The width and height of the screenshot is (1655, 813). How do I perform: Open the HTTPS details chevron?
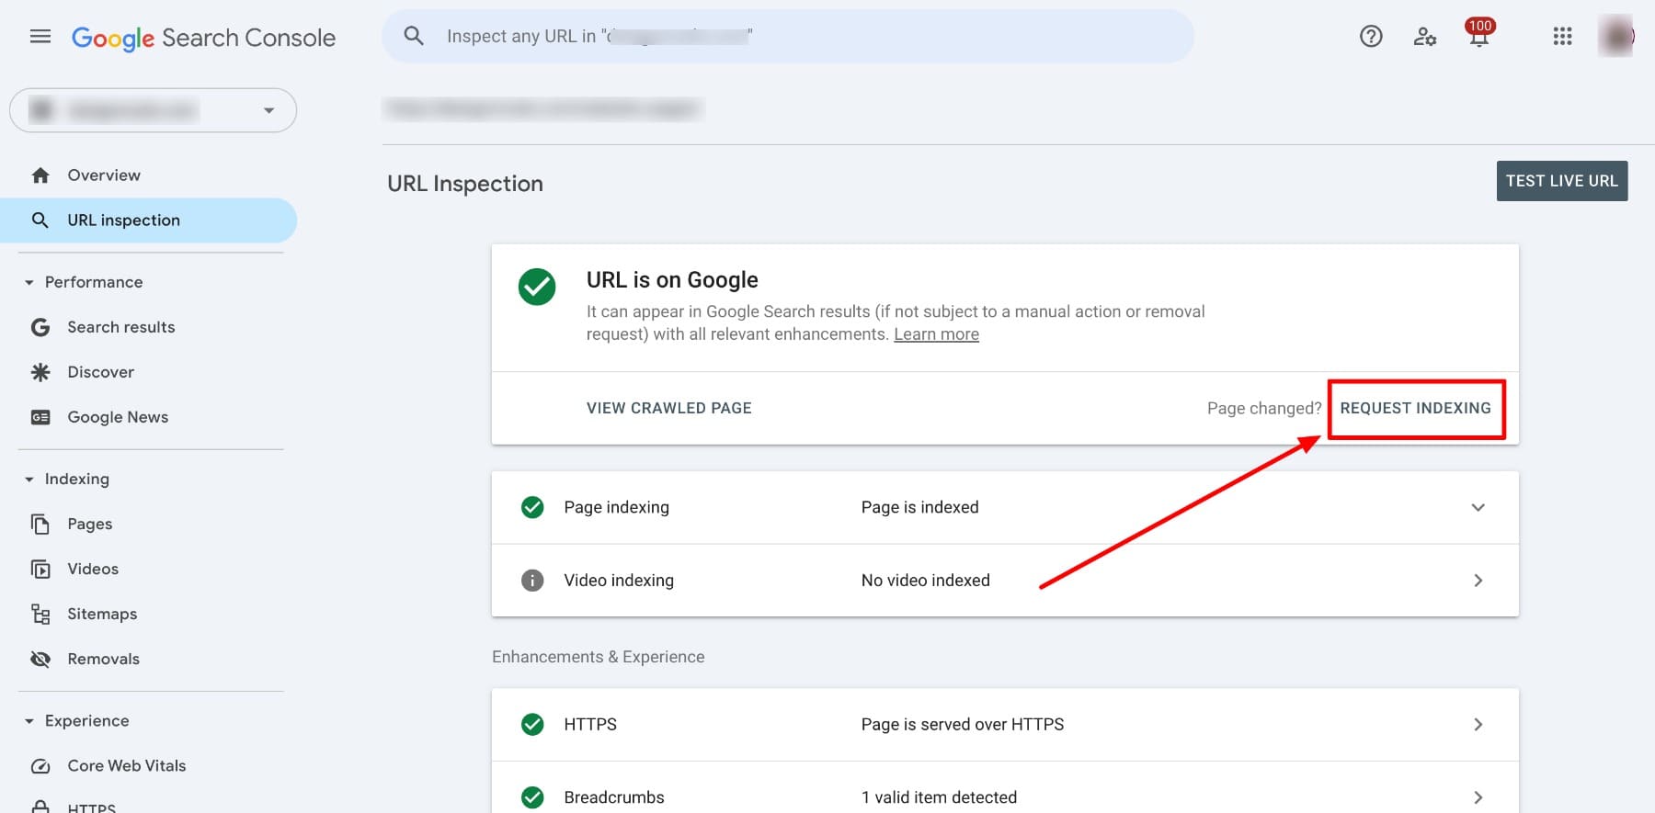pos(1478,725)
